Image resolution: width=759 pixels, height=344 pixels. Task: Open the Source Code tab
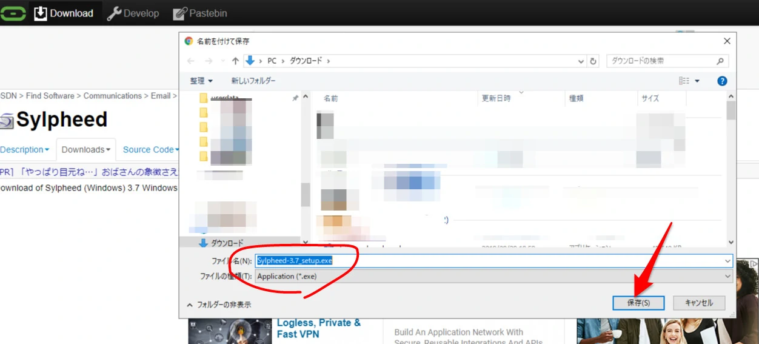point(151,149)
